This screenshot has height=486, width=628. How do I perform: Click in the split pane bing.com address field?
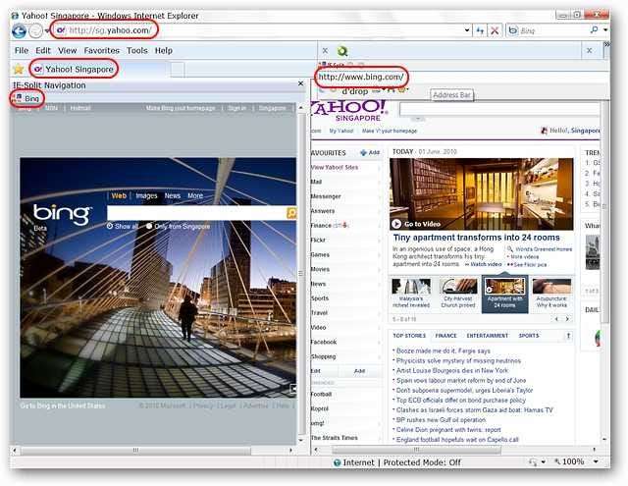[360, 78]
